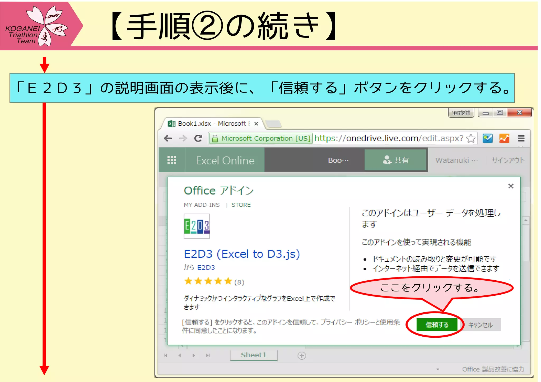The width and height of the screenshot is (541, 382).
Task: Open Watanuki account menu
Action: click(456, 160)
